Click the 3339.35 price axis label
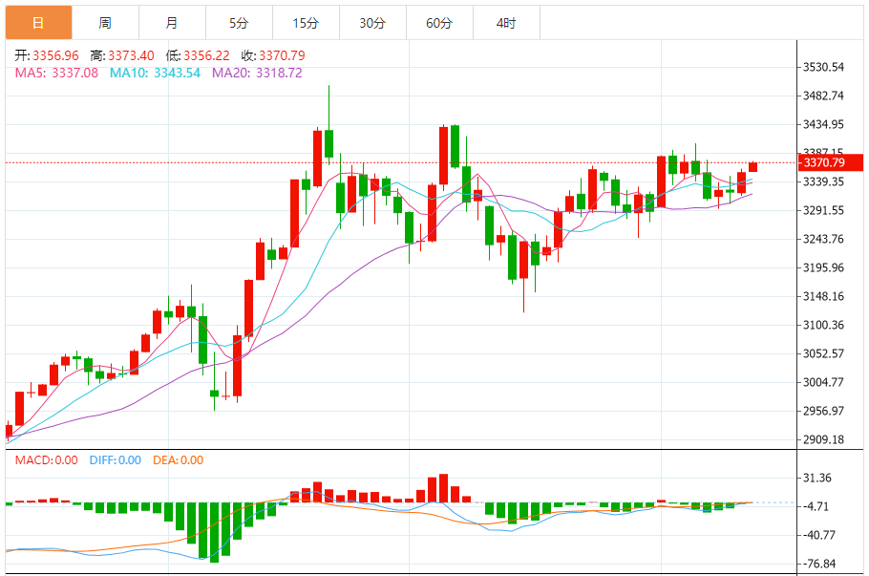The height and width of the screenshot is (576, 869). pos(823,181)
